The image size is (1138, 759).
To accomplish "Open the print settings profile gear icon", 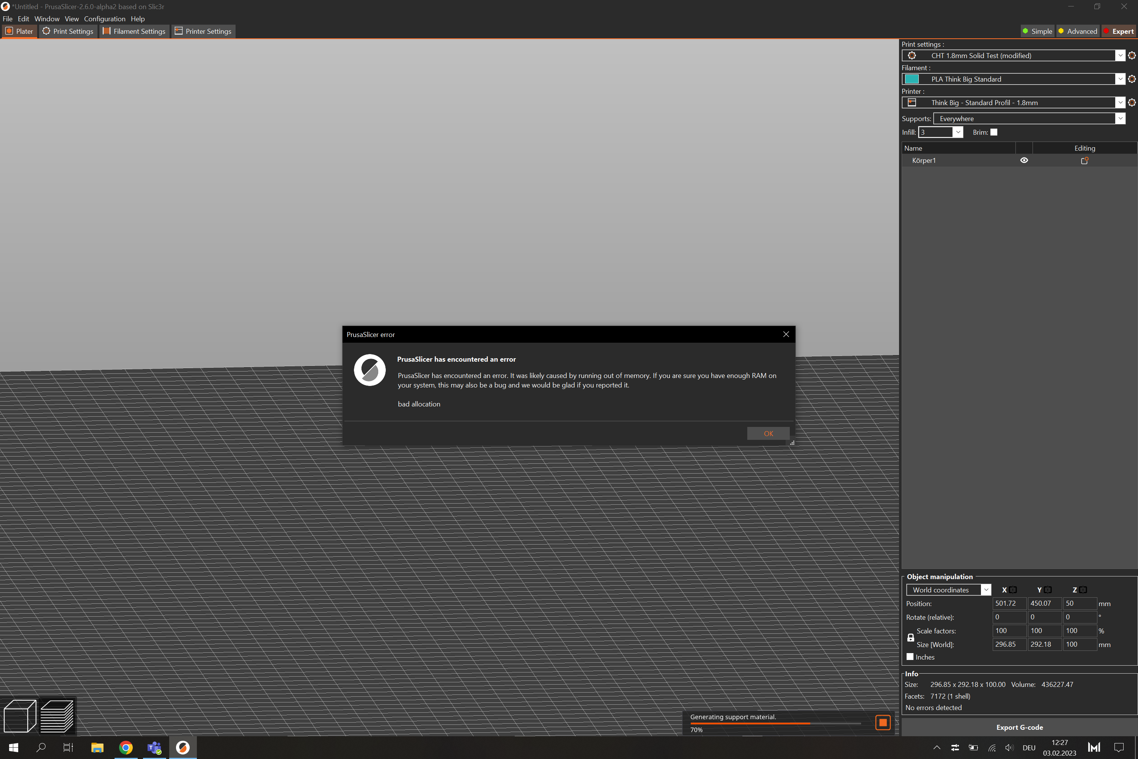I will [1132, 55].
